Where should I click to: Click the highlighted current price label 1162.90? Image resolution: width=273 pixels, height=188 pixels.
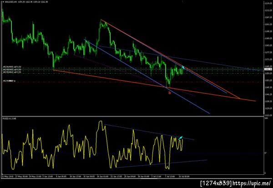click(x=268, y=69)
